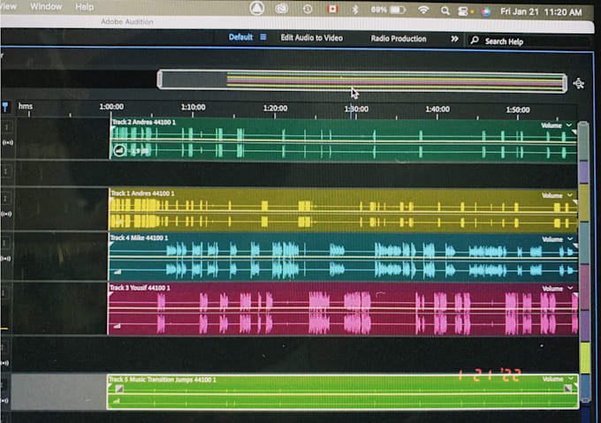Toggle monitor input on the Track 2 Andres row
This screenshot has height=423, width=601.
tap(8, 142)
